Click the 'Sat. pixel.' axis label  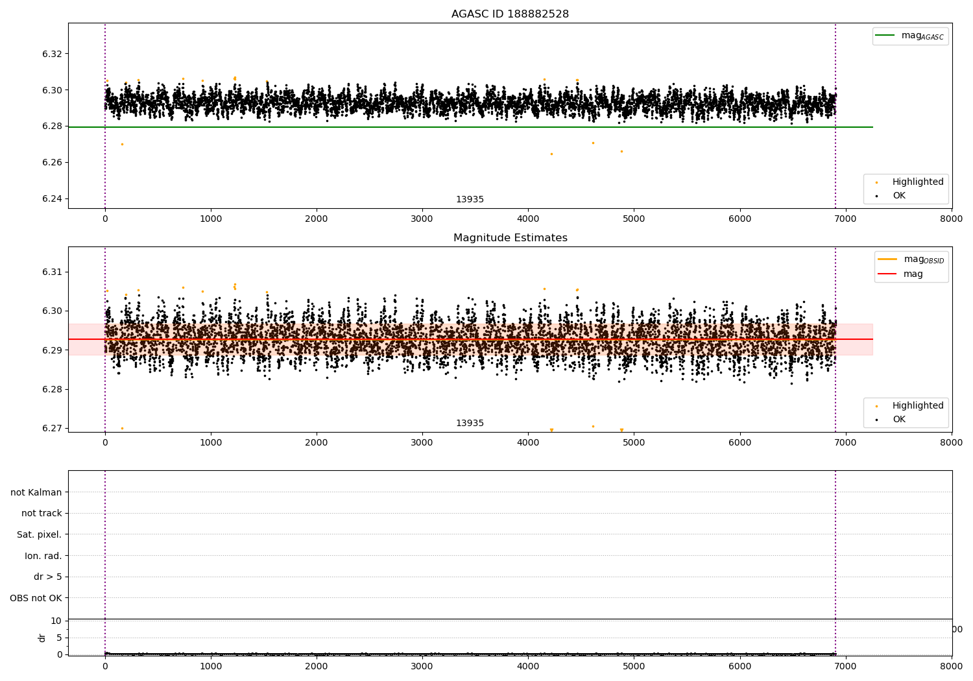click(x=39, y=534)
